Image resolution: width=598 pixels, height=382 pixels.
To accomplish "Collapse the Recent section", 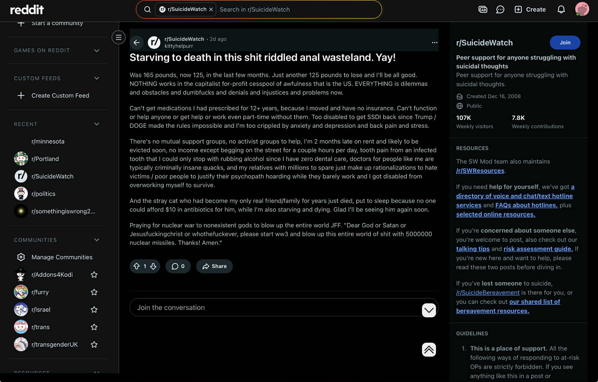I will [x=97, y=124].
